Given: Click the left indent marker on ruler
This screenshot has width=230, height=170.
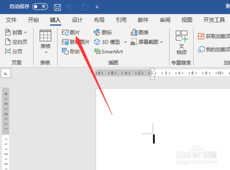Looking at the screenshot, I should 152,78.
